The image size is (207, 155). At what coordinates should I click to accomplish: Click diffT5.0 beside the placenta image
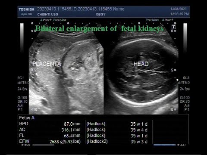pos(23,83)
